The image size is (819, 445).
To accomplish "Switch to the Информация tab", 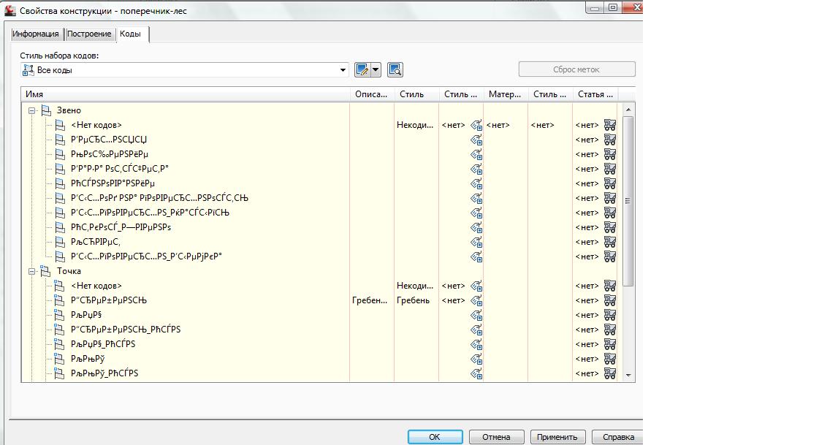I will coord(36,34).
